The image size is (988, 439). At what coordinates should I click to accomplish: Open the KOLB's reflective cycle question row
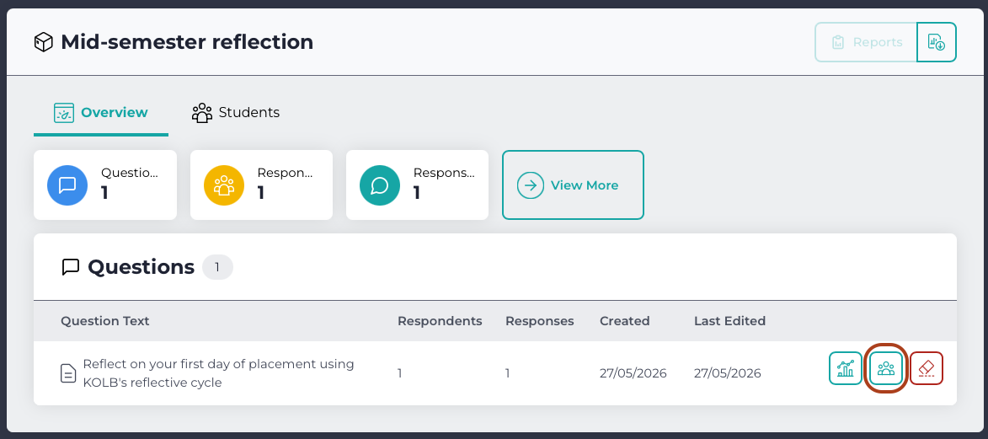tap(494, 373)
